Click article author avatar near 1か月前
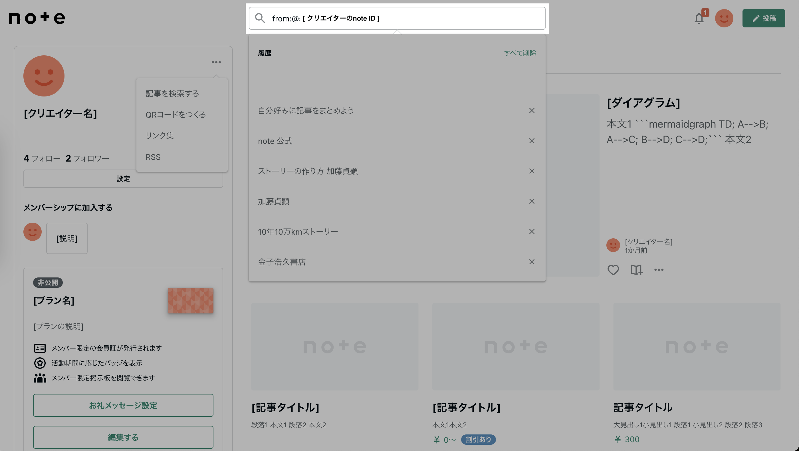The height and width of the screenshot is (451, 799). pos(613,245)
